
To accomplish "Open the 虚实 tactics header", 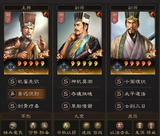I will tap(133, 116).
